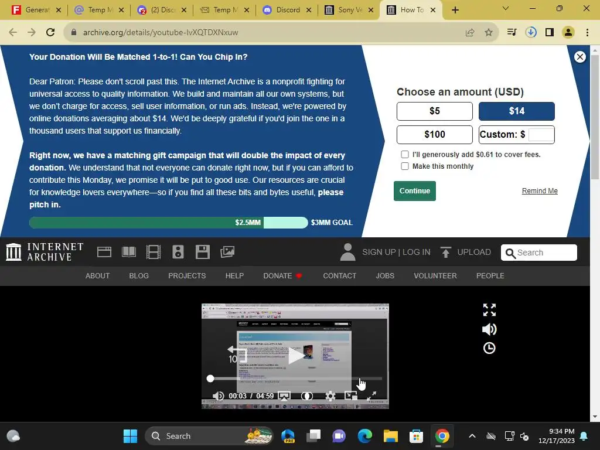The width and height of the screenshot is (600, 450).
Task: Open the Internet Archive video film icon
Action: [154, 252]
